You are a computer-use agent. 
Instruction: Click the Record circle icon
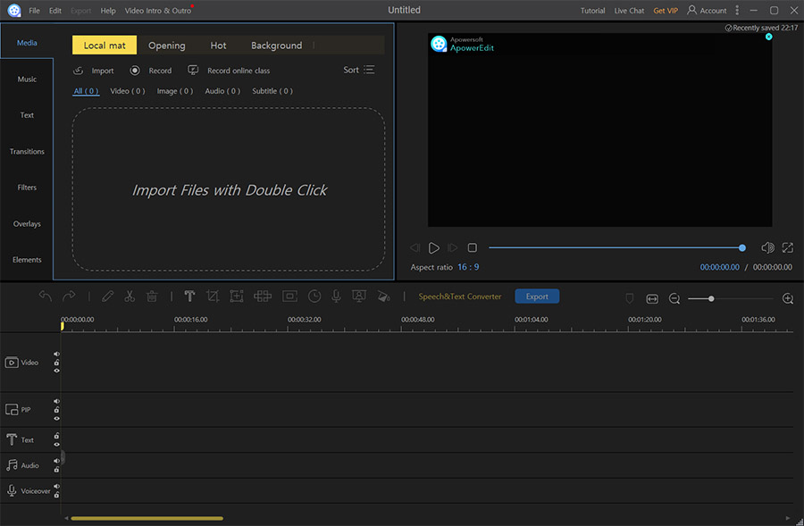pos(134,71)
